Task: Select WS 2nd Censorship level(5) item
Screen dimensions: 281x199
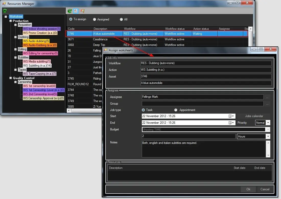Action: 40,94
